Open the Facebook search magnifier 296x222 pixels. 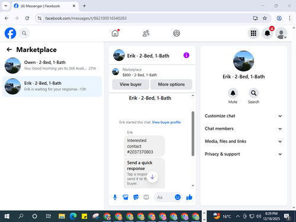point(24,33)
